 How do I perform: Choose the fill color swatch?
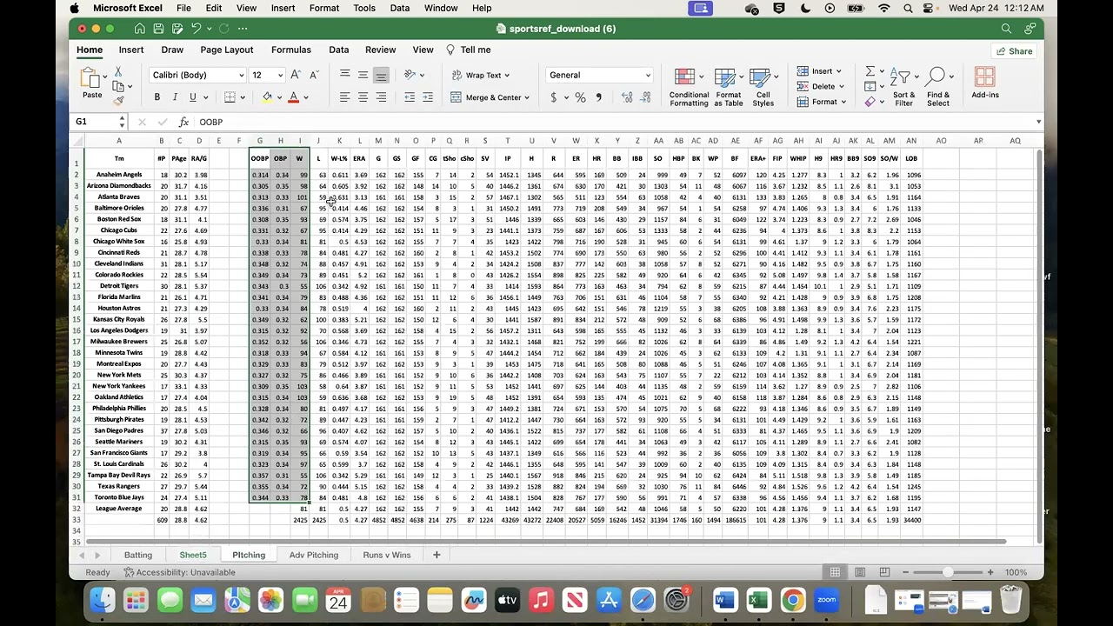pyautogui.click(x=267, y=97)
